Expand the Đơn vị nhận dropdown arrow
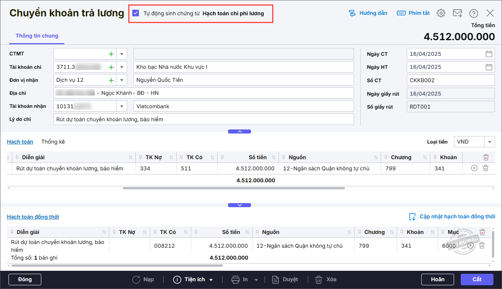This screenshot has height=289, width=502. click(122, 80)
